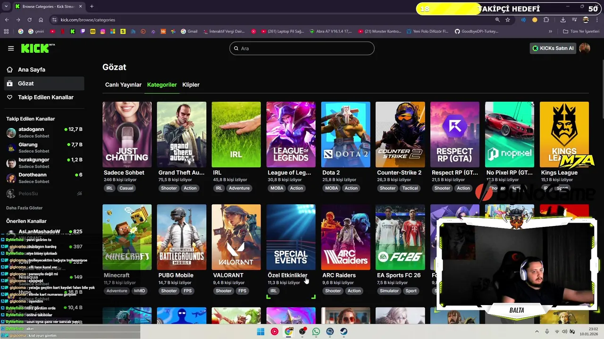The height and width of the screenshot is (339, 604).
Task: Click the browser address bar URL
Action: [x=88, y=20]
